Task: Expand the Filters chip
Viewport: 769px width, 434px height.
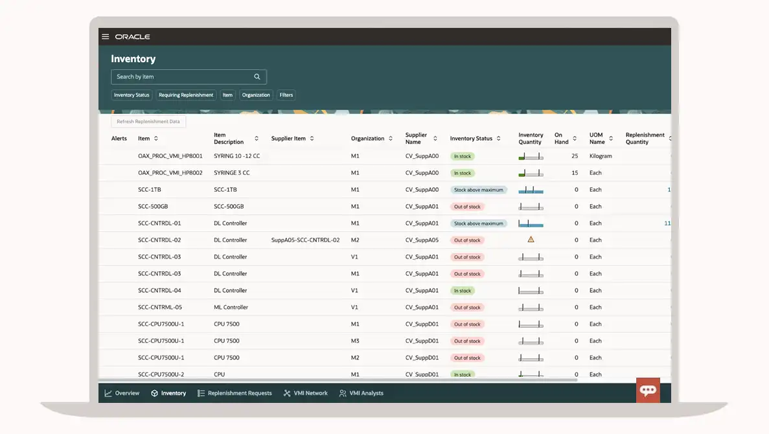Action: tap(286, 95)
